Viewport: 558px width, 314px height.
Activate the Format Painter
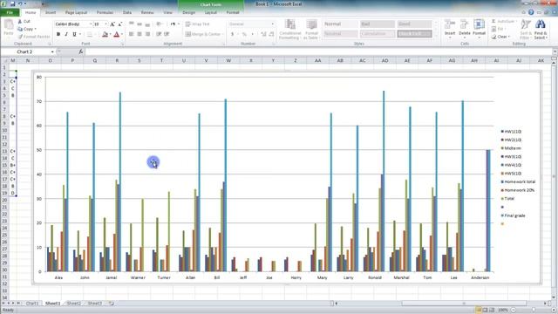coord(34,37)
